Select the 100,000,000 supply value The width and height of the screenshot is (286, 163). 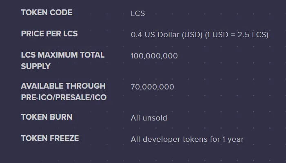(x=154, y=56)
